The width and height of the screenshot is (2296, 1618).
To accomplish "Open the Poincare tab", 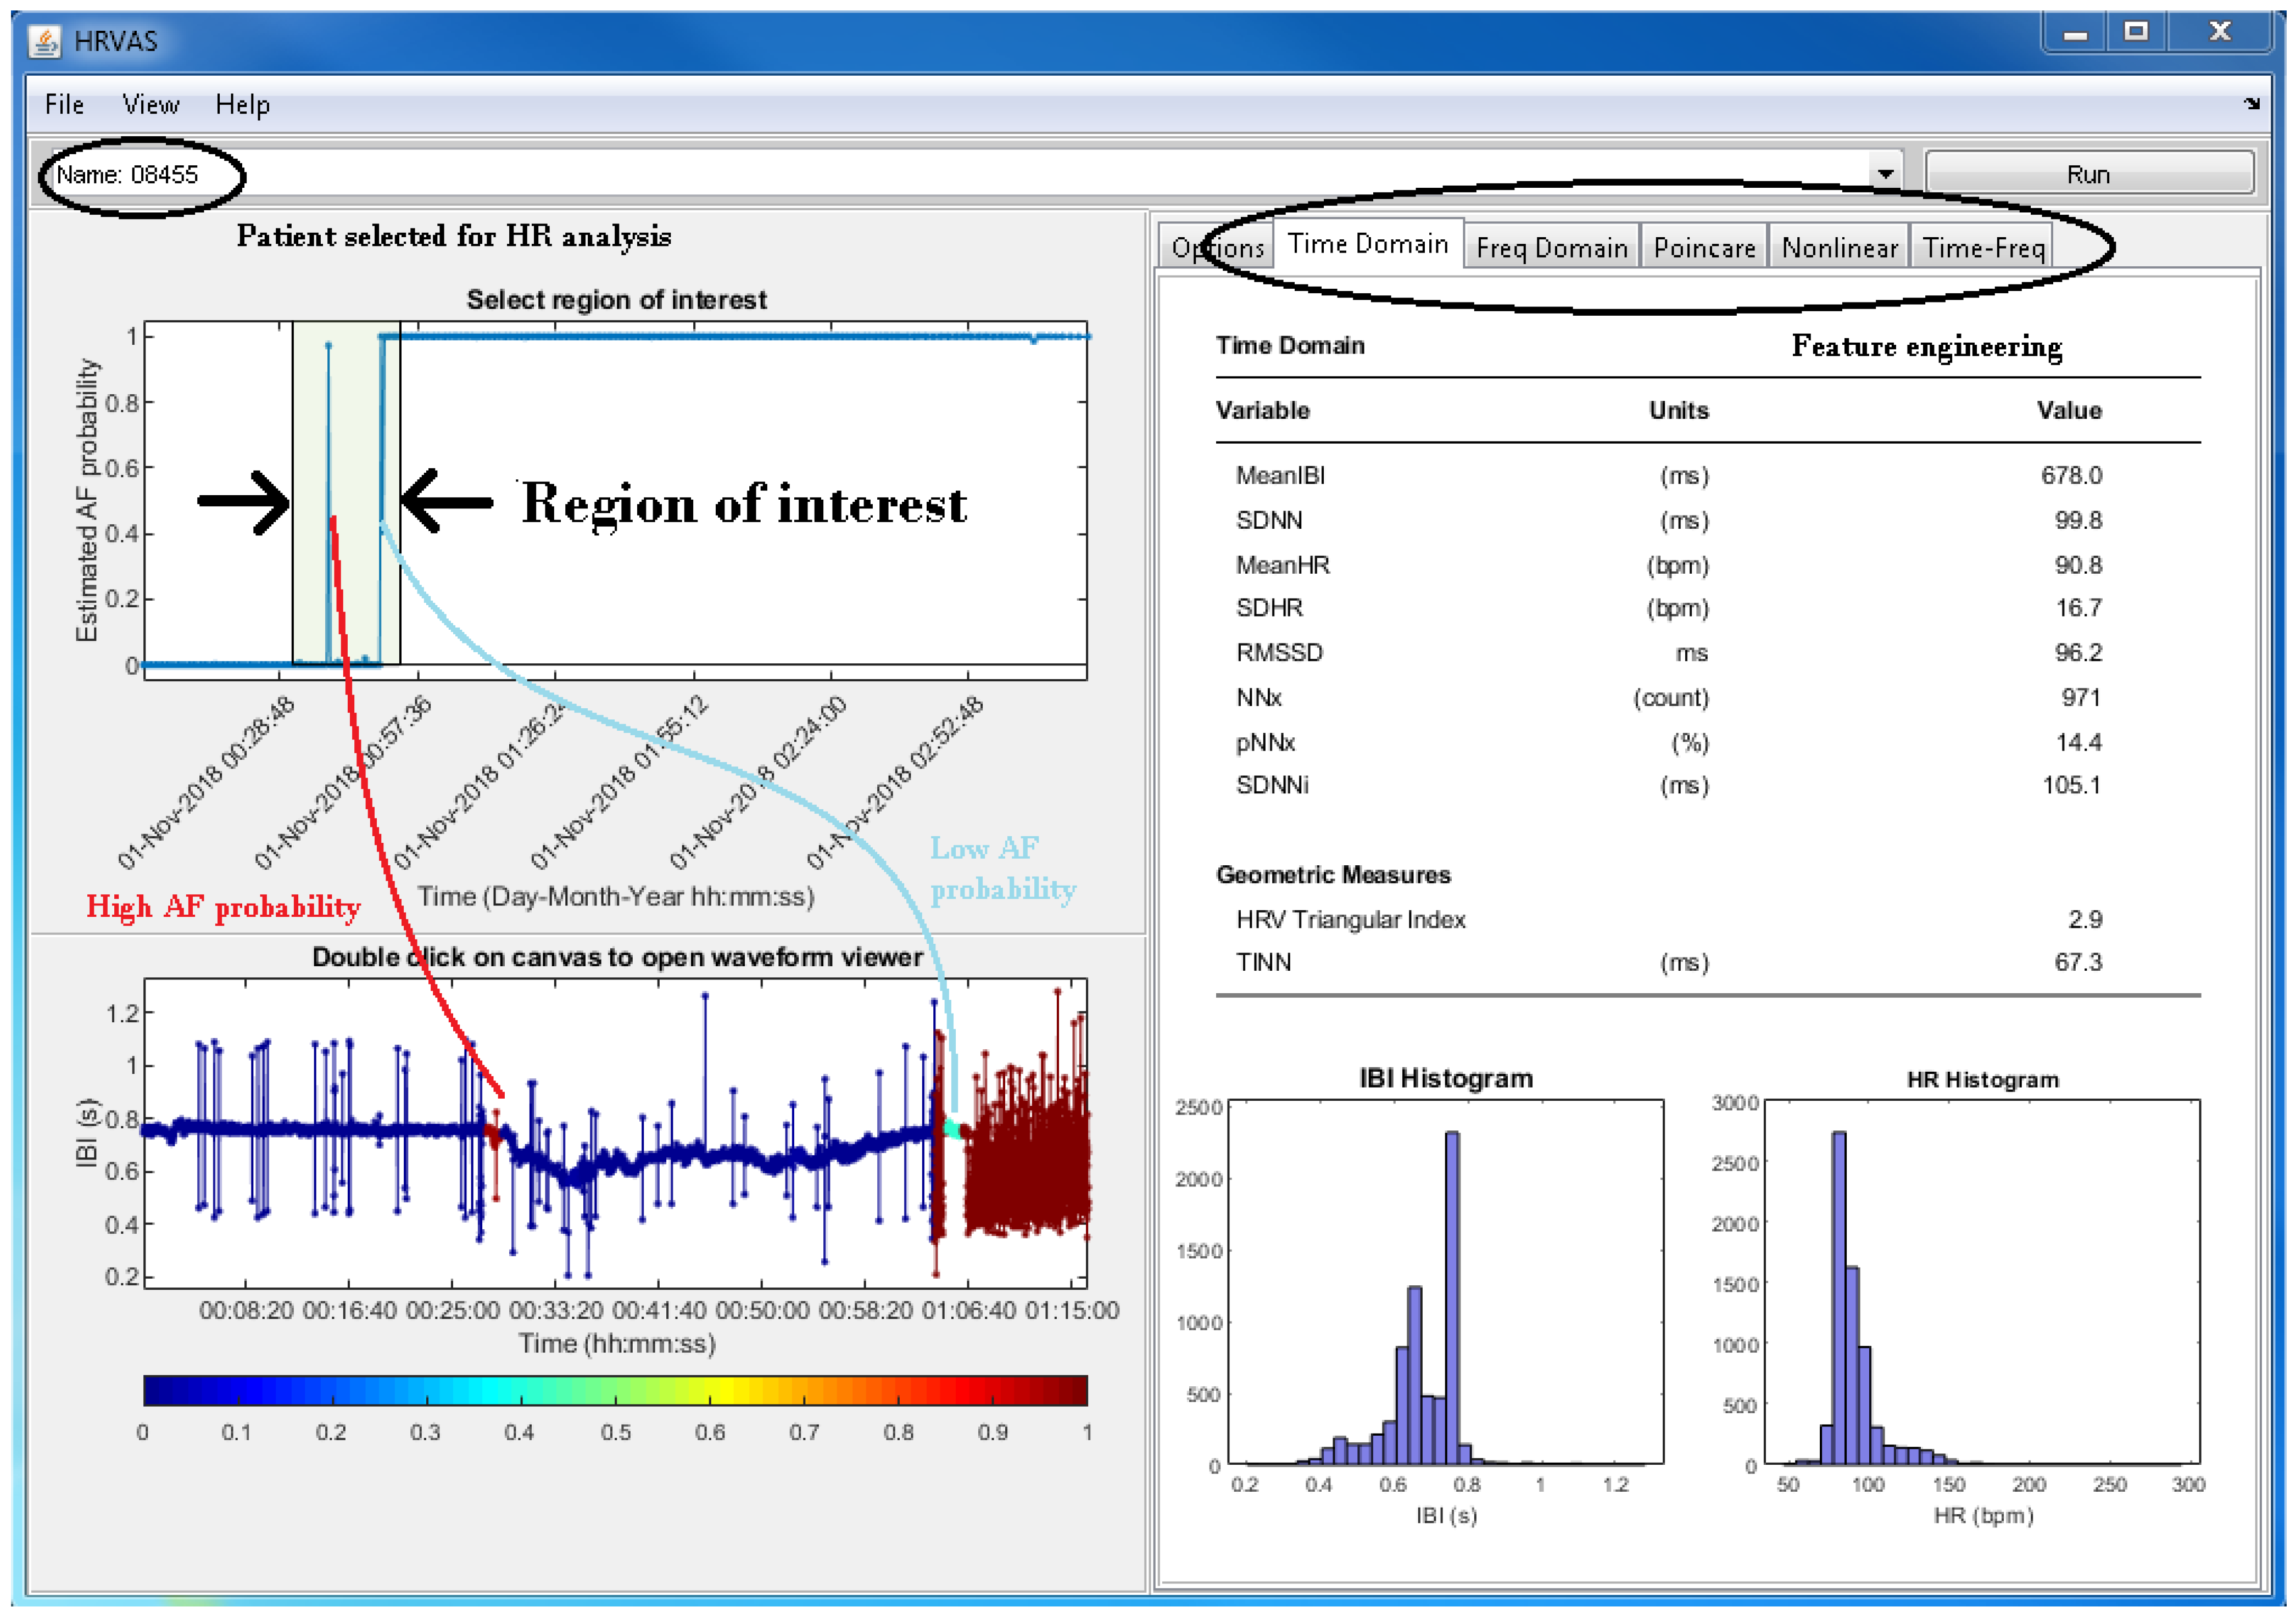I will (1703, 248).
